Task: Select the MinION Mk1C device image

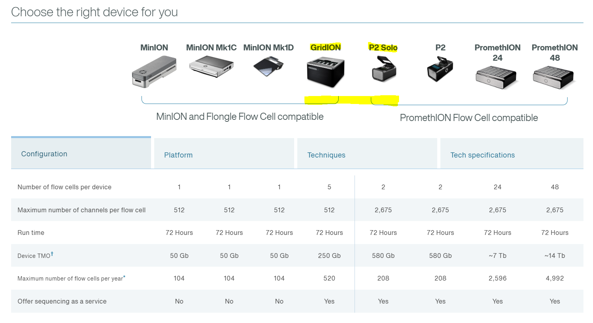Action: click(x=211, y=67)
